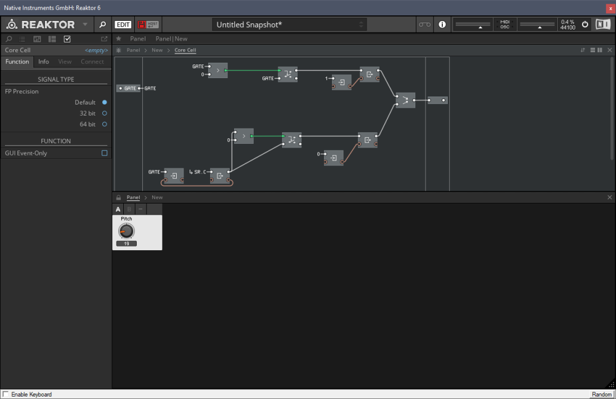616x399 pixels.
Task: Select Default FP precision
Action: (x=105, y=102)
